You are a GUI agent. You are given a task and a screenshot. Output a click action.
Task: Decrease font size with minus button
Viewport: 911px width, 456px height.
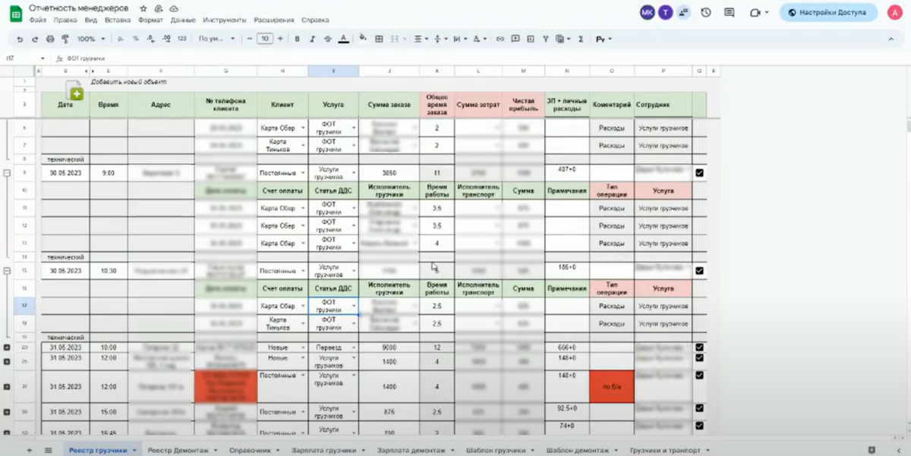coord(250,39)
